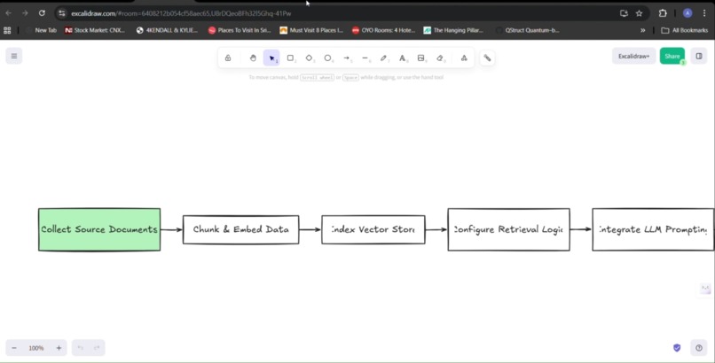
Task: Select the Index Vector Store box
Action: point(373,229)
